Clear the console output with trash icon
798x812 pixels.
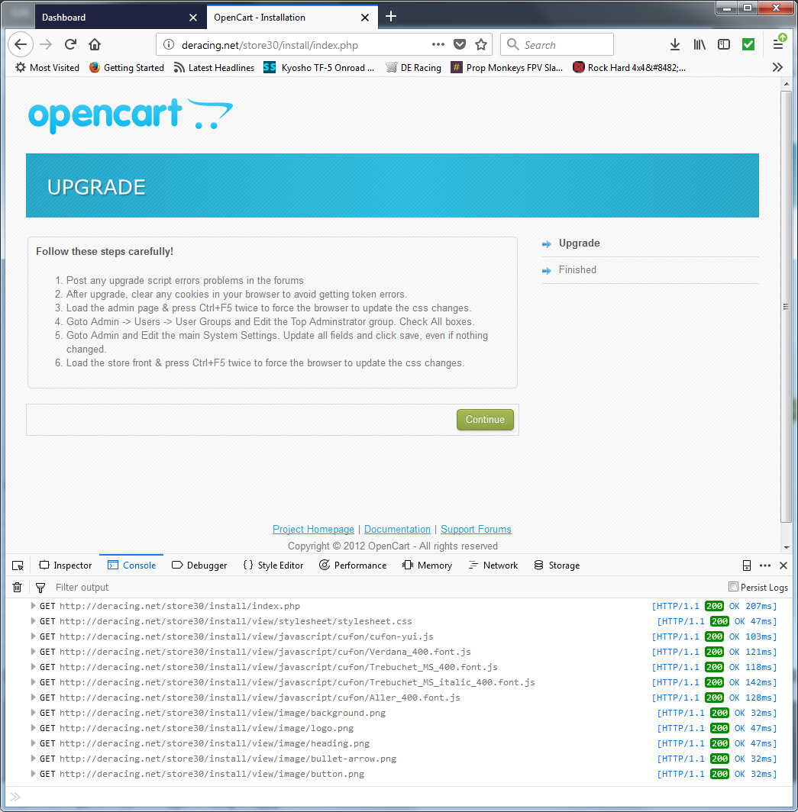click(x=17, y=588)
